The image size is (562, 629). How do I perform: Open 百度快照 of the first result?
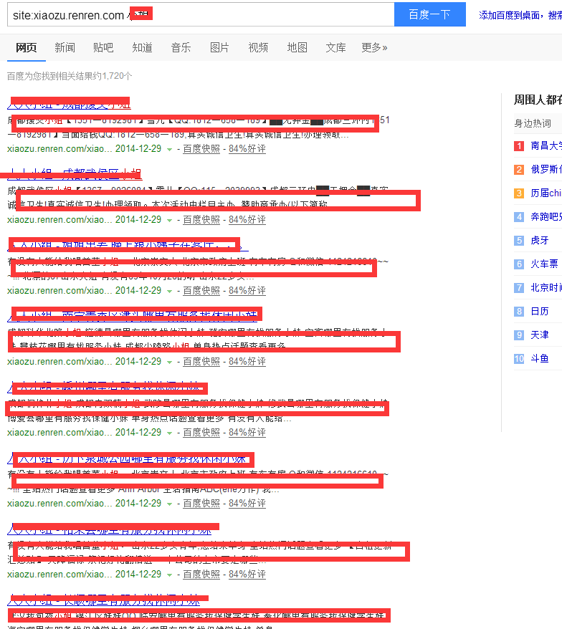pyautogui.click(x=201, y=149)
